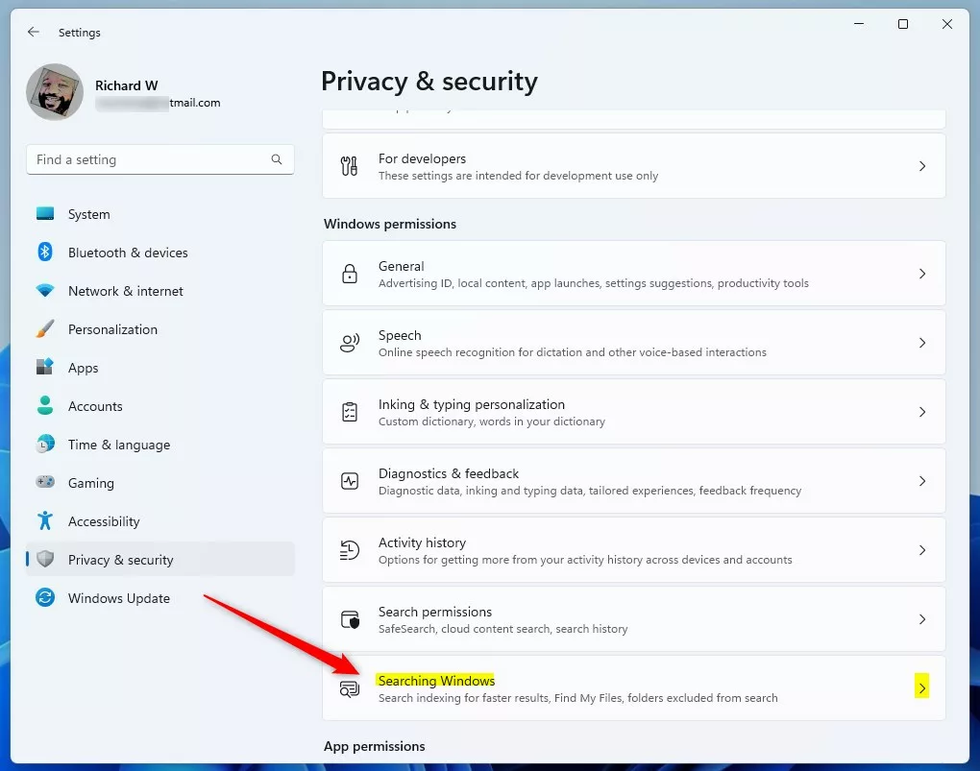Image resolution: width=980 pixels, height=771 pixels.
Task: Click the Privacy & security shield icon
Action: [x=45, y=559]
